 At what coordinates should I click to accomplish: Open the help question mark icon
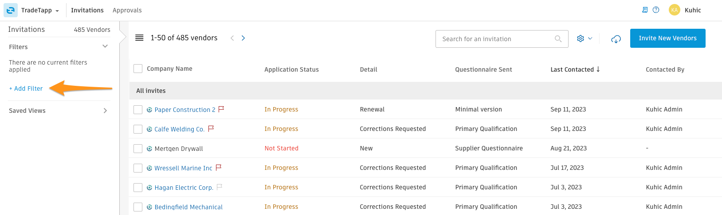pyautogui.click(x=656, y=10)
